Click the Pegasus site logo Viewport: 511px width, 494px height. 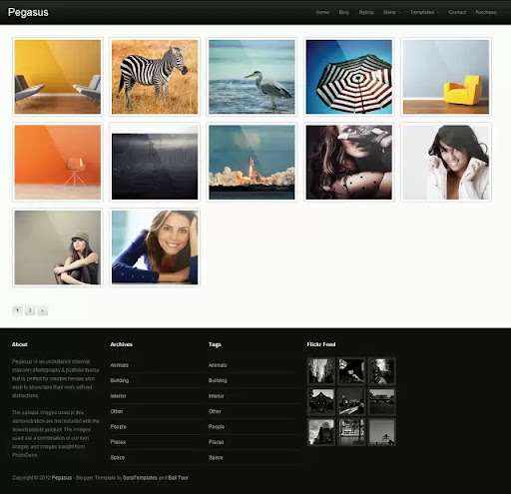[x=28, y=12]
